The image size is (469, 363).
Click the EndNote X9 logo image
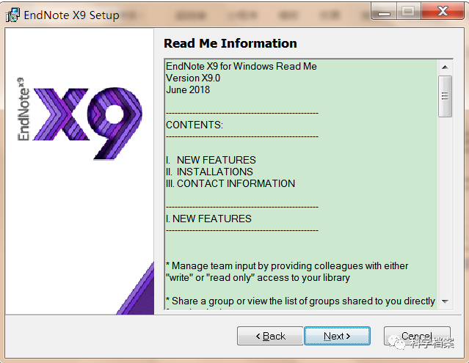click(79, 118)
